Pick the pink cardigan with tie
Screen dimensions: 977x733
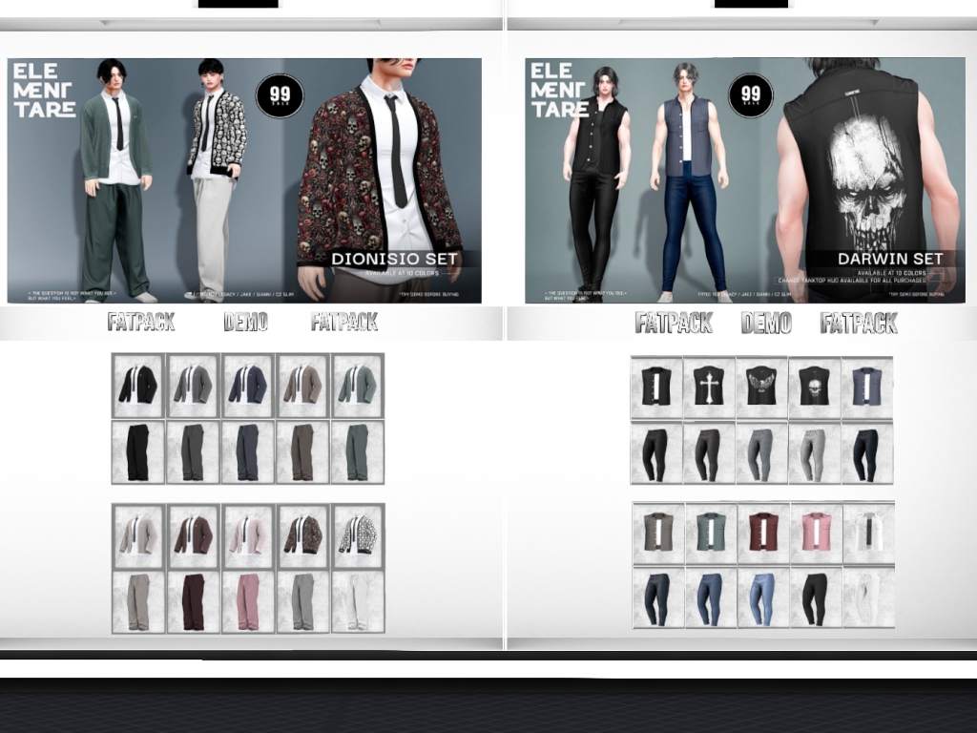point(248,535)
